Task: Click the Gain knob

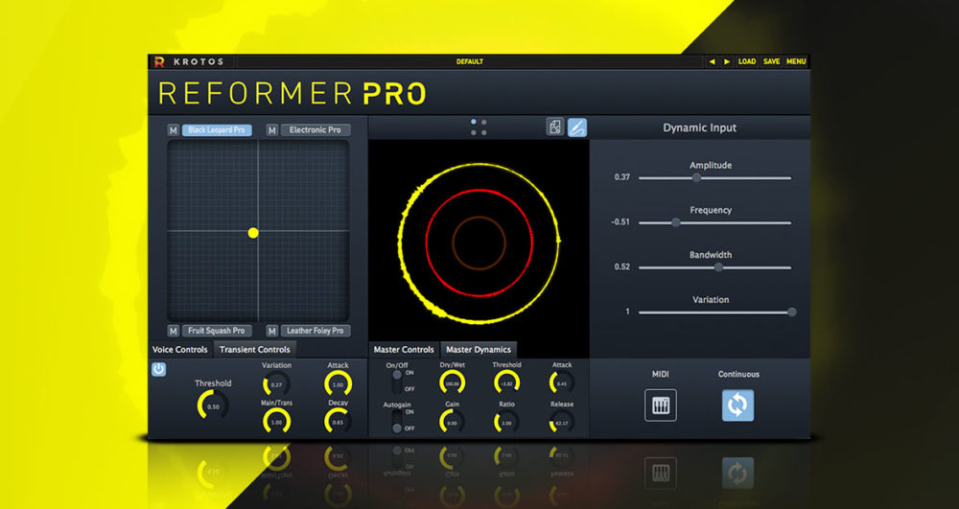Action: click(x=452, y=422)
